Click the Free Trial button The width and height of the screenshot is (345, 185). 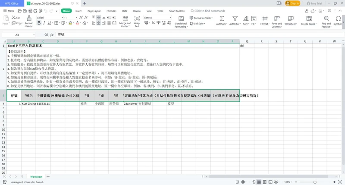[x=314, y=3]
